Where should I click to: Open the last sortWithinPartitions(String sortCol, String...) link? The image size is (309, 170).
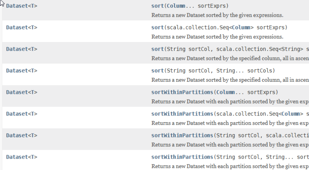[x=182, y=157]
